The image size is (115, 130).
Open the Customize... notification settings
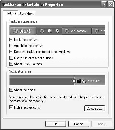pos(95,108)
